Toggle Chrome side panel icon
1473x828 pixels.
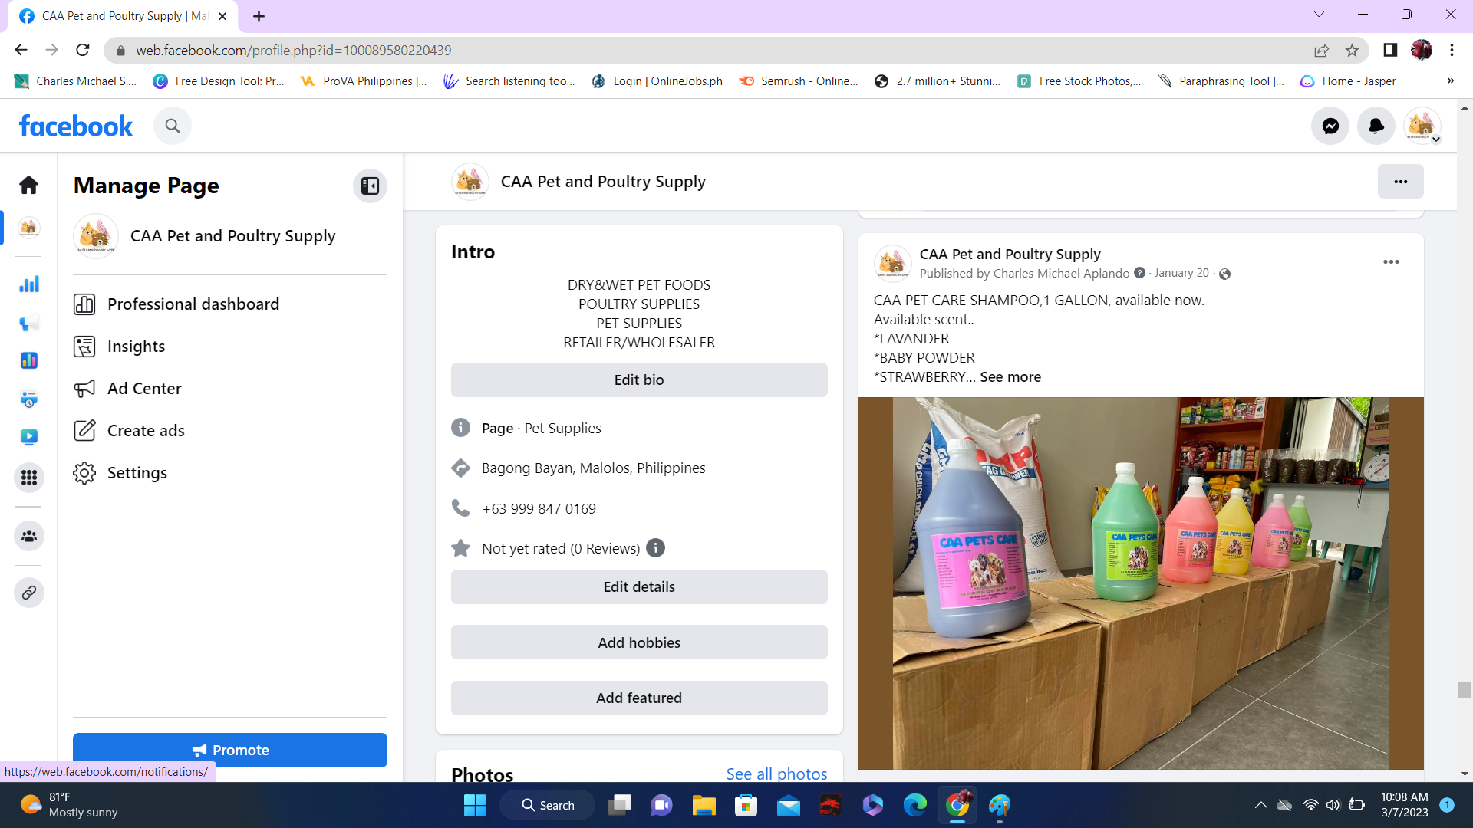[1390, 51]
